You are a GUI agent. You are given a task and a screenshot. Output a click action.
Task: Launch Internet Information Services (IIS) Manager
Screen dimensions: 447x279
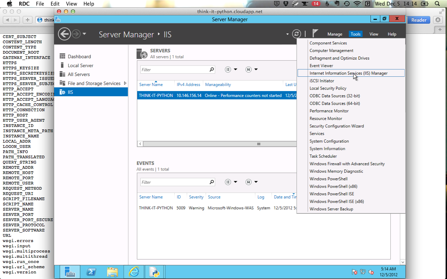coord(351,73)
